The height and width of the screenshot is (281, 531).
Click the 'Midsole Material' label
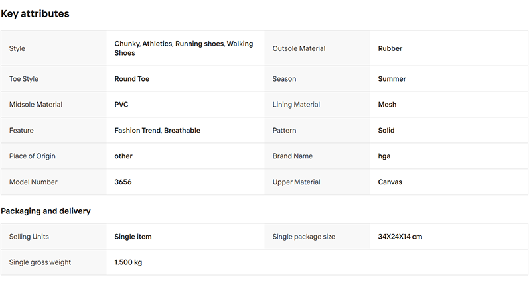36,105
